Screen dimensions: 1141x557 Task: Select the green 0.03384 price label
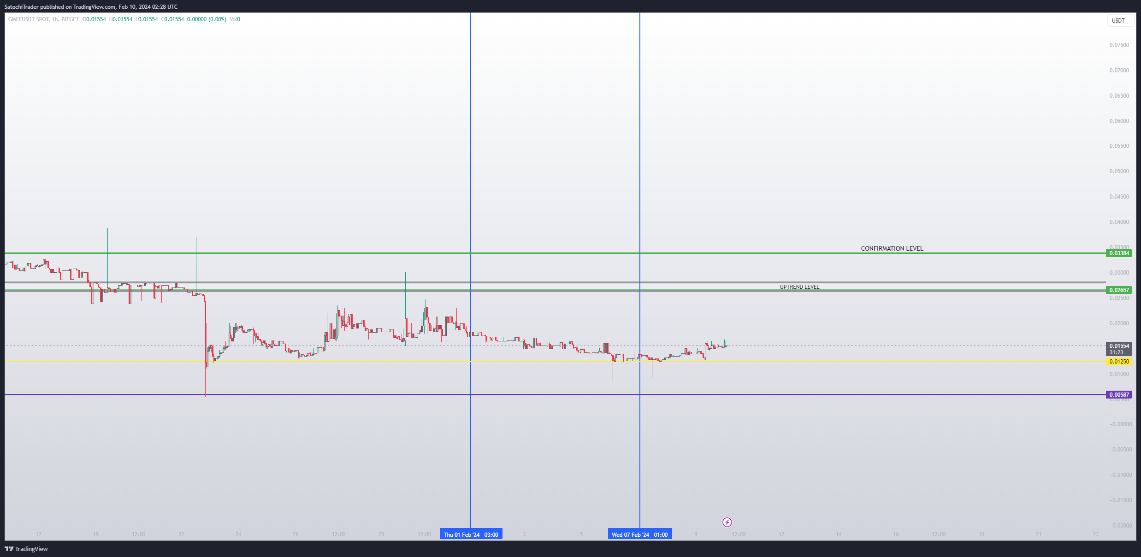pyautogui.click(x=1119, y=253)
